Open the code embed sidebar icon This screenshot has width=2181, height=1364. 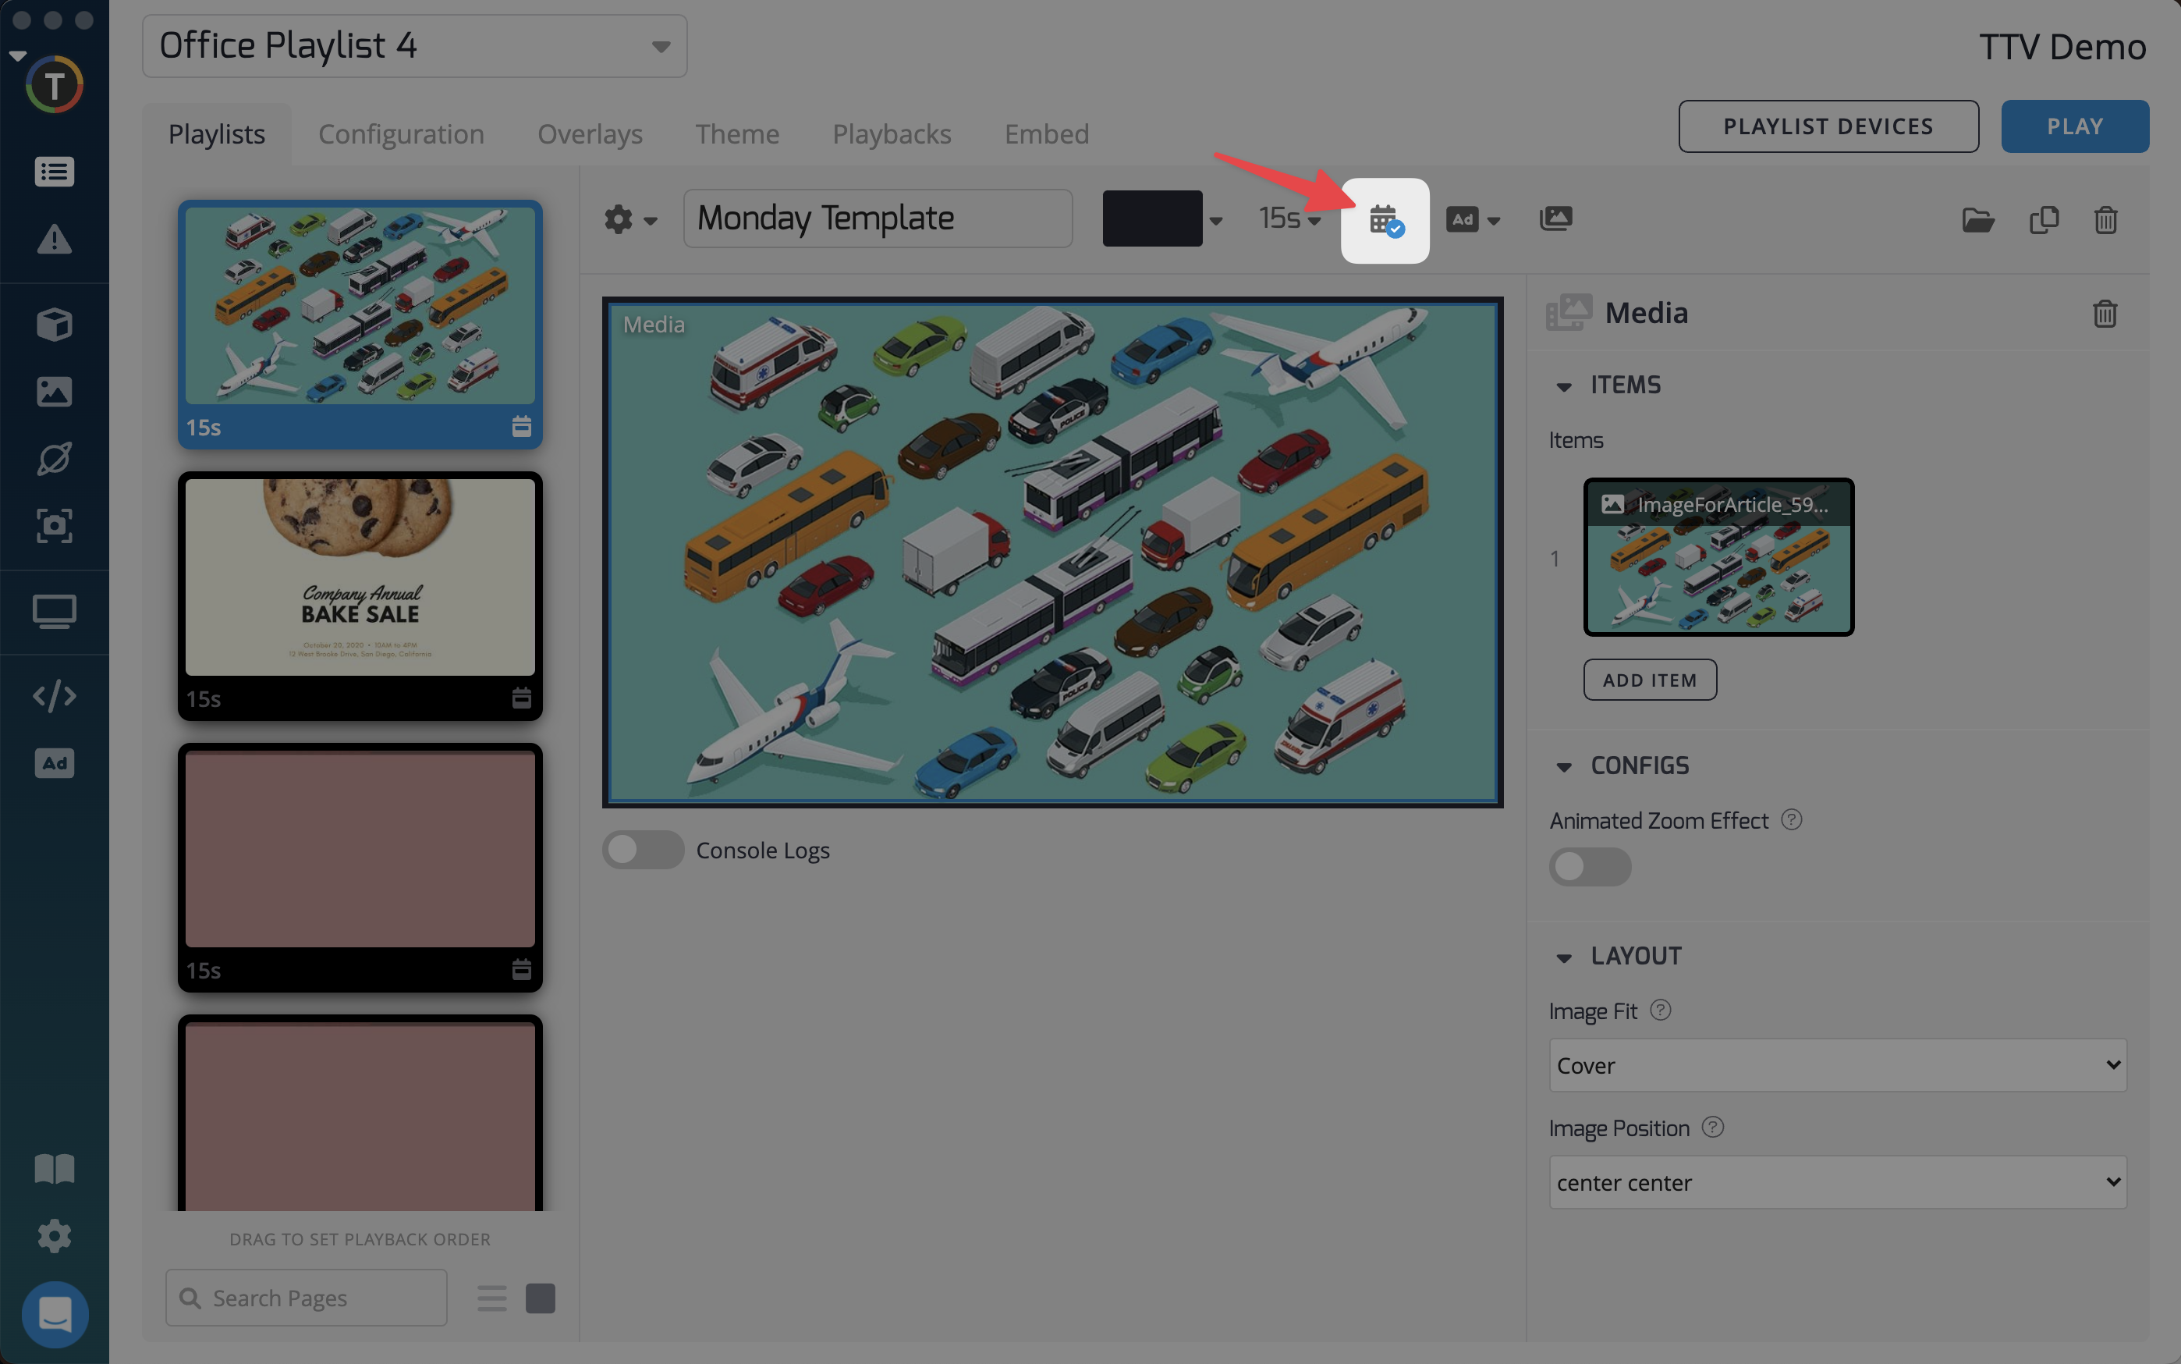pos(54,695)
